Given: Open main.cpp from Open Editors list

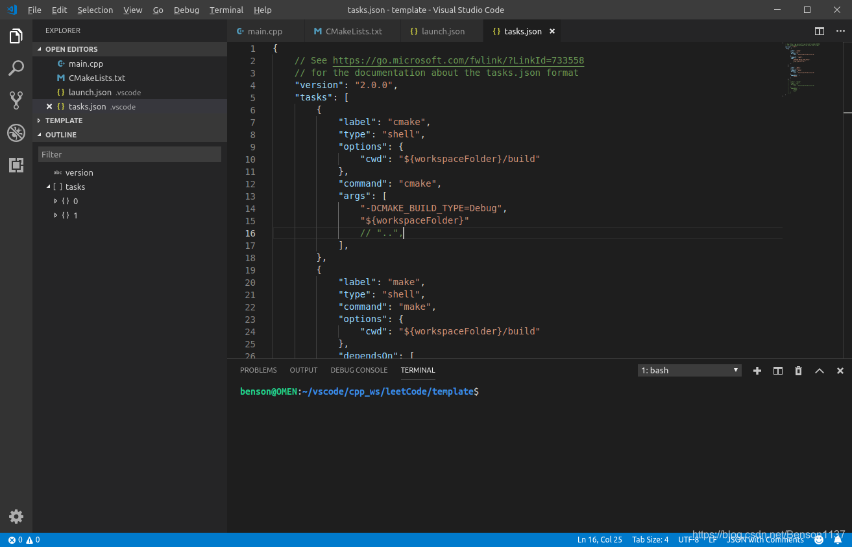Looking at the screenshot, I should click(x=130, y=64).
